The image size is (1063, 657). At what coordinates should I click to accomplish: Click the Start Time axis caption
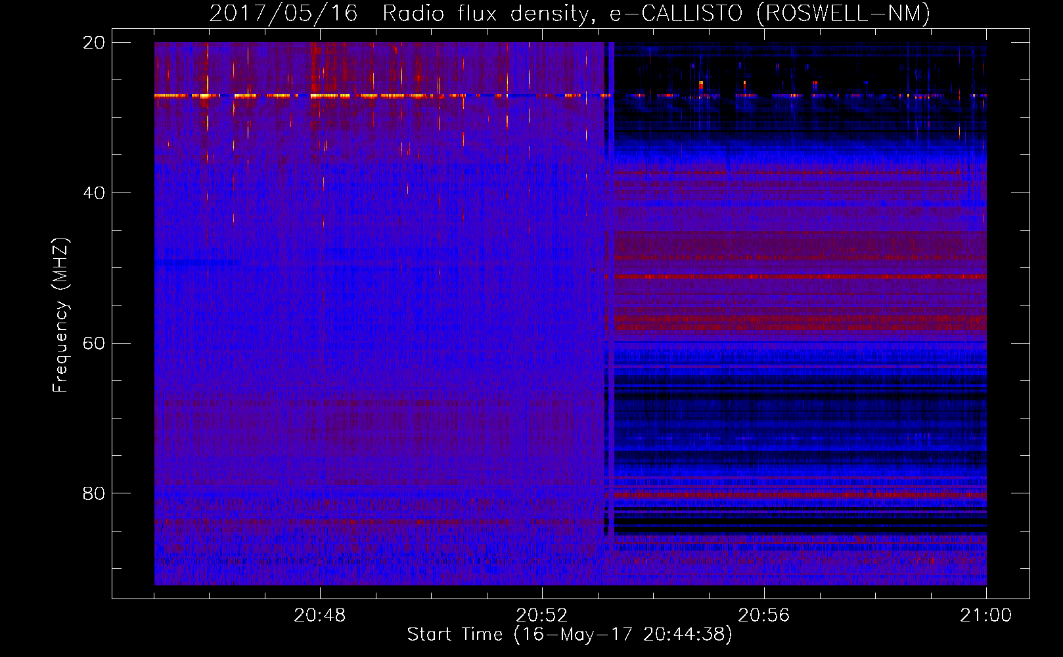[x=570, y=635]
